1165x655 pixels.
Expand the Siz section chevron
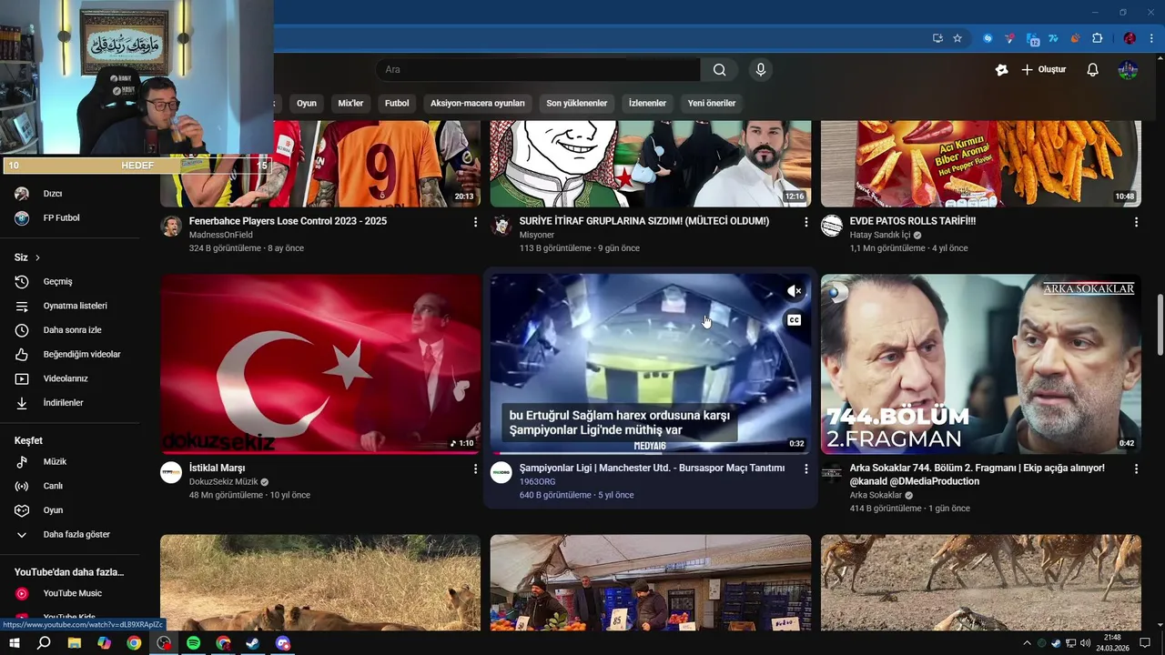click(37, 258)
